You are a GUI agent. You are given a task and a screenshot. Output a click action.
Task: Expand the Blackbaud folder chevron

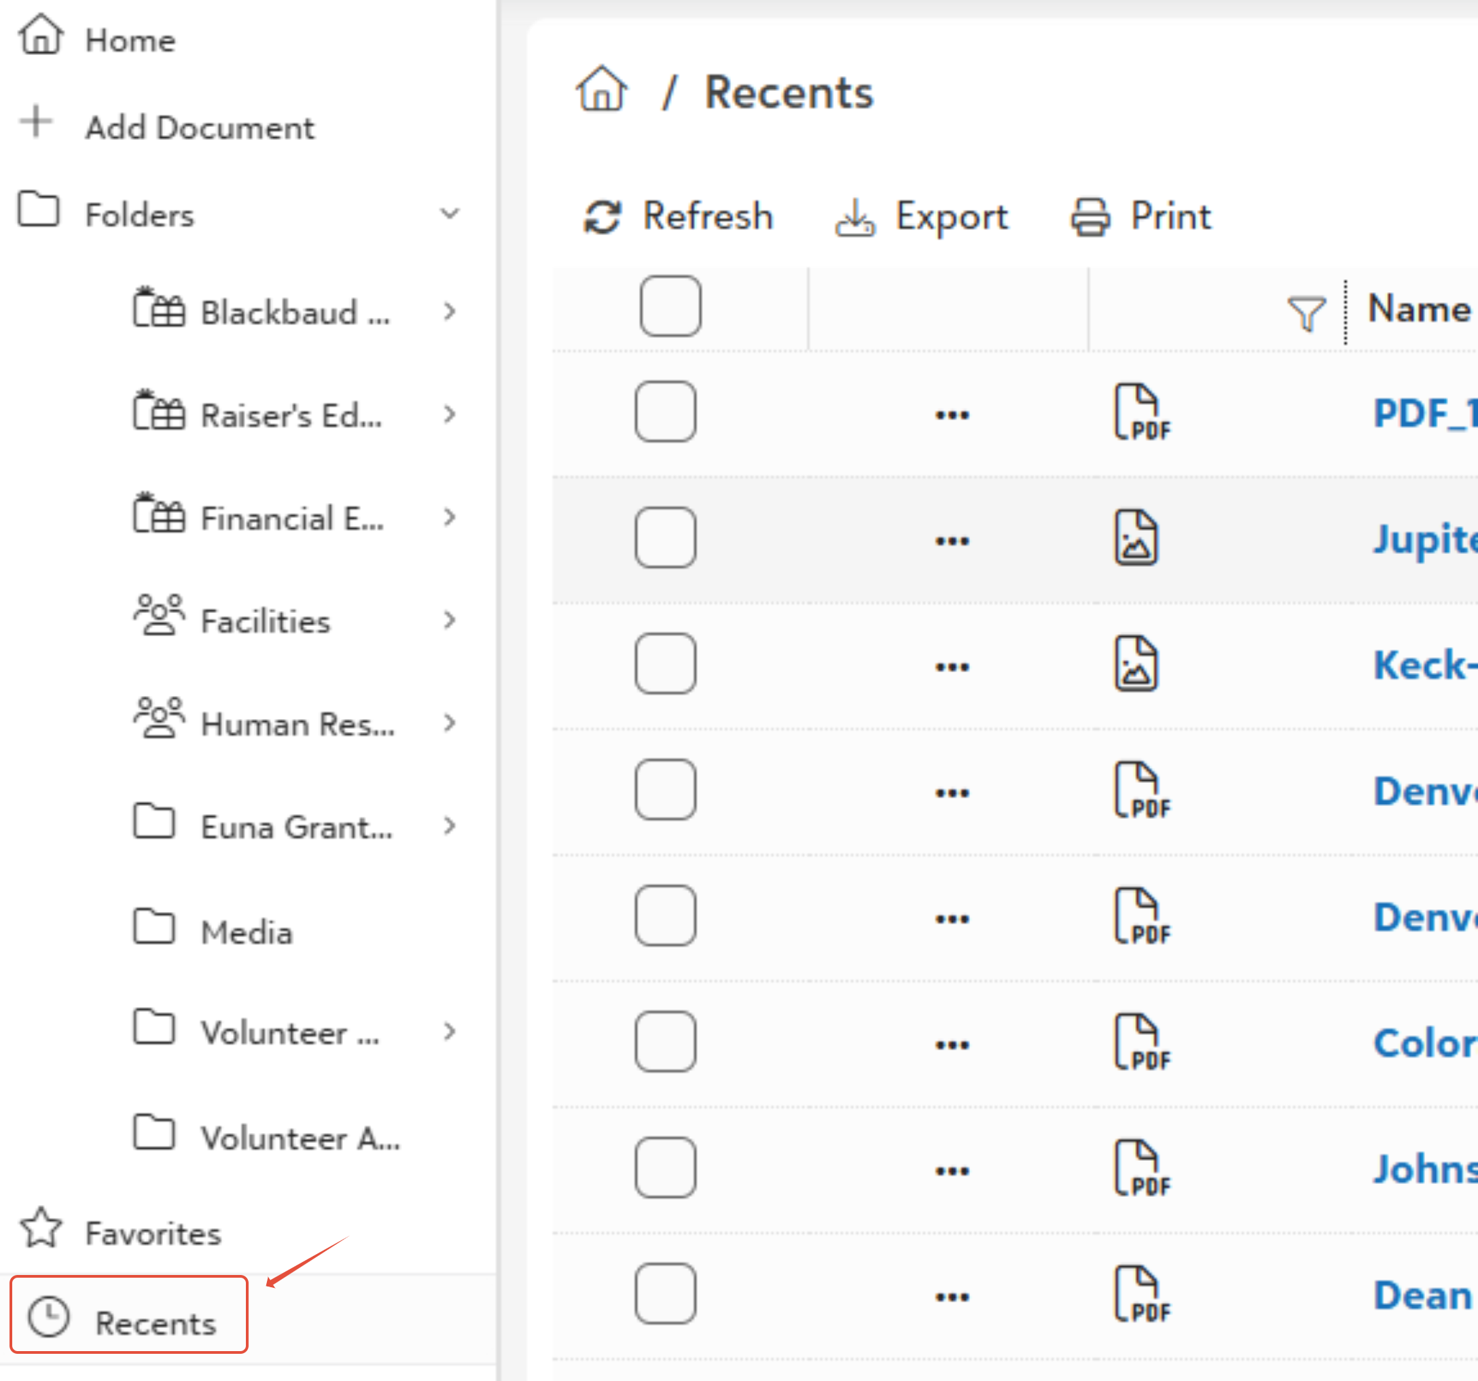pyautogui.click(x=449, y=312)
